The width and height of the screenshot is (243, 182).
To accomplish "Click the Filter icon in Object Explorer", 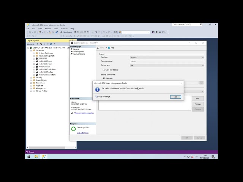I will (x=47, y=44).
